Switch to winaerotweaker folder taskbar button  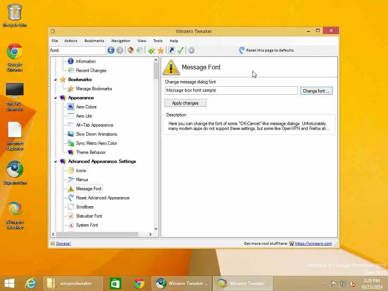73,283
